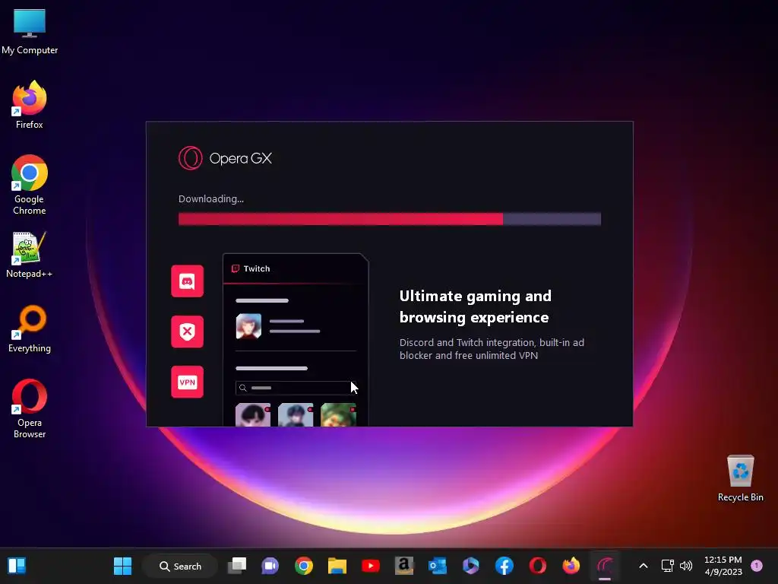Image resolution: width=778 pixels, height=584 pixels.
Task: Open the Chat app on the taskbar
Action: click(x=270, y=566)
